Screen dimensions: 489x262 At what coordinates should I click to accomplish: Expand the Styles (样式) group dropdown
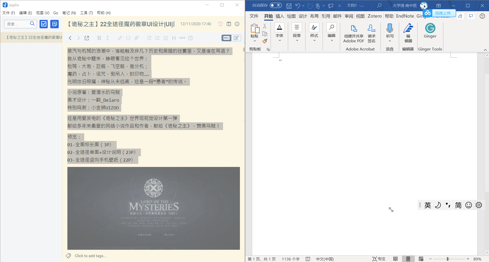pyautogui.click(x=314, y=41)
